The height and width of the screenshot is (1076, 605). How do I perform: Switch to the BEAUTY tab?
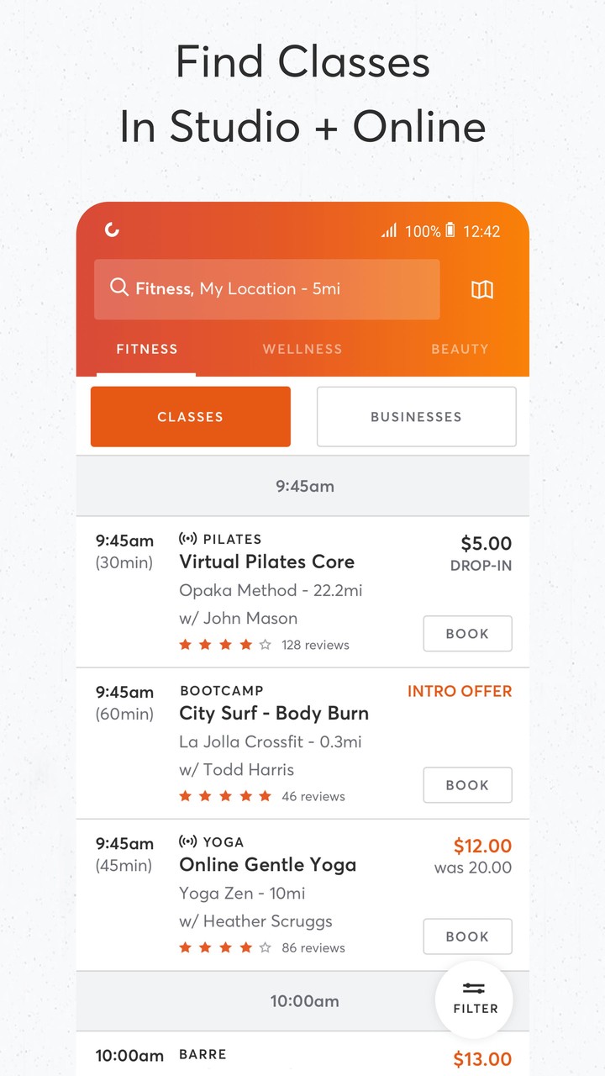460,349
